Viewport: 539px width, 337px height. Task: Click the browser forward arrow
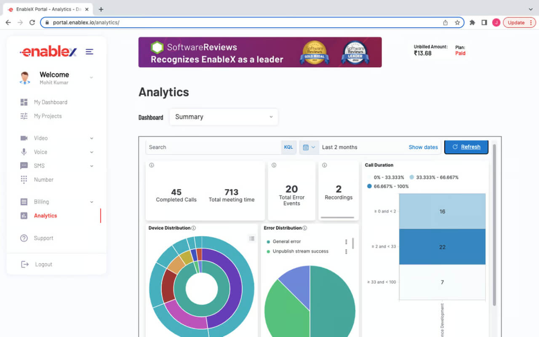coord(20,23)
